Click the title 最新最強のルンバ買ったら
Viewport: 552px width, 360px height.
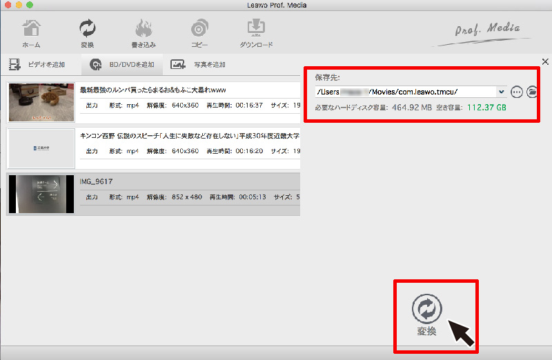click(152, 90)
